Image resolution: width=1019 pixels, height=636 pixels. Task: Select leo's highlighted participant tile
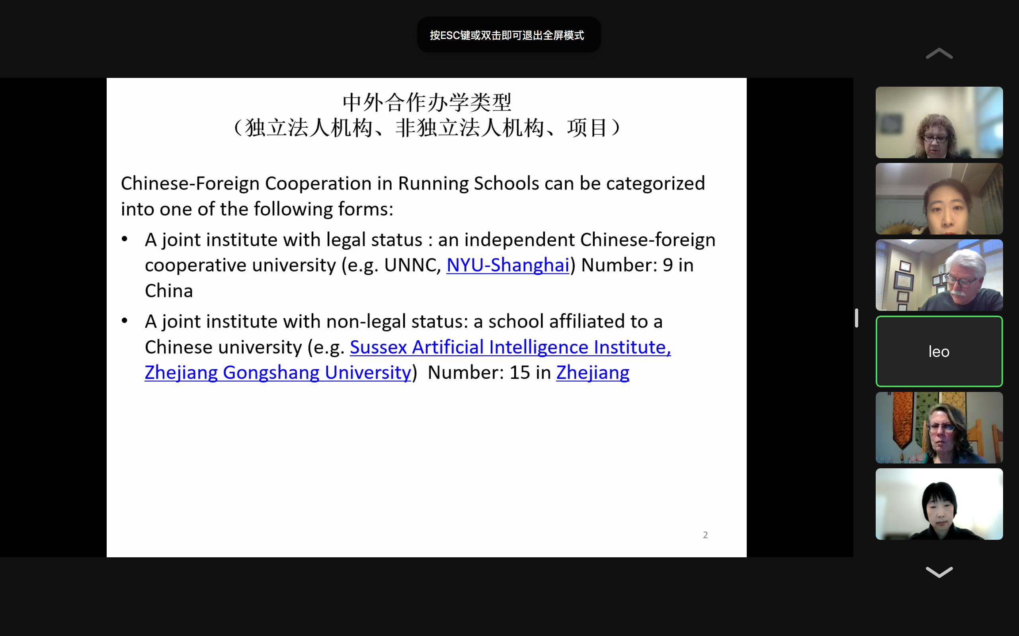pos(939,351)
